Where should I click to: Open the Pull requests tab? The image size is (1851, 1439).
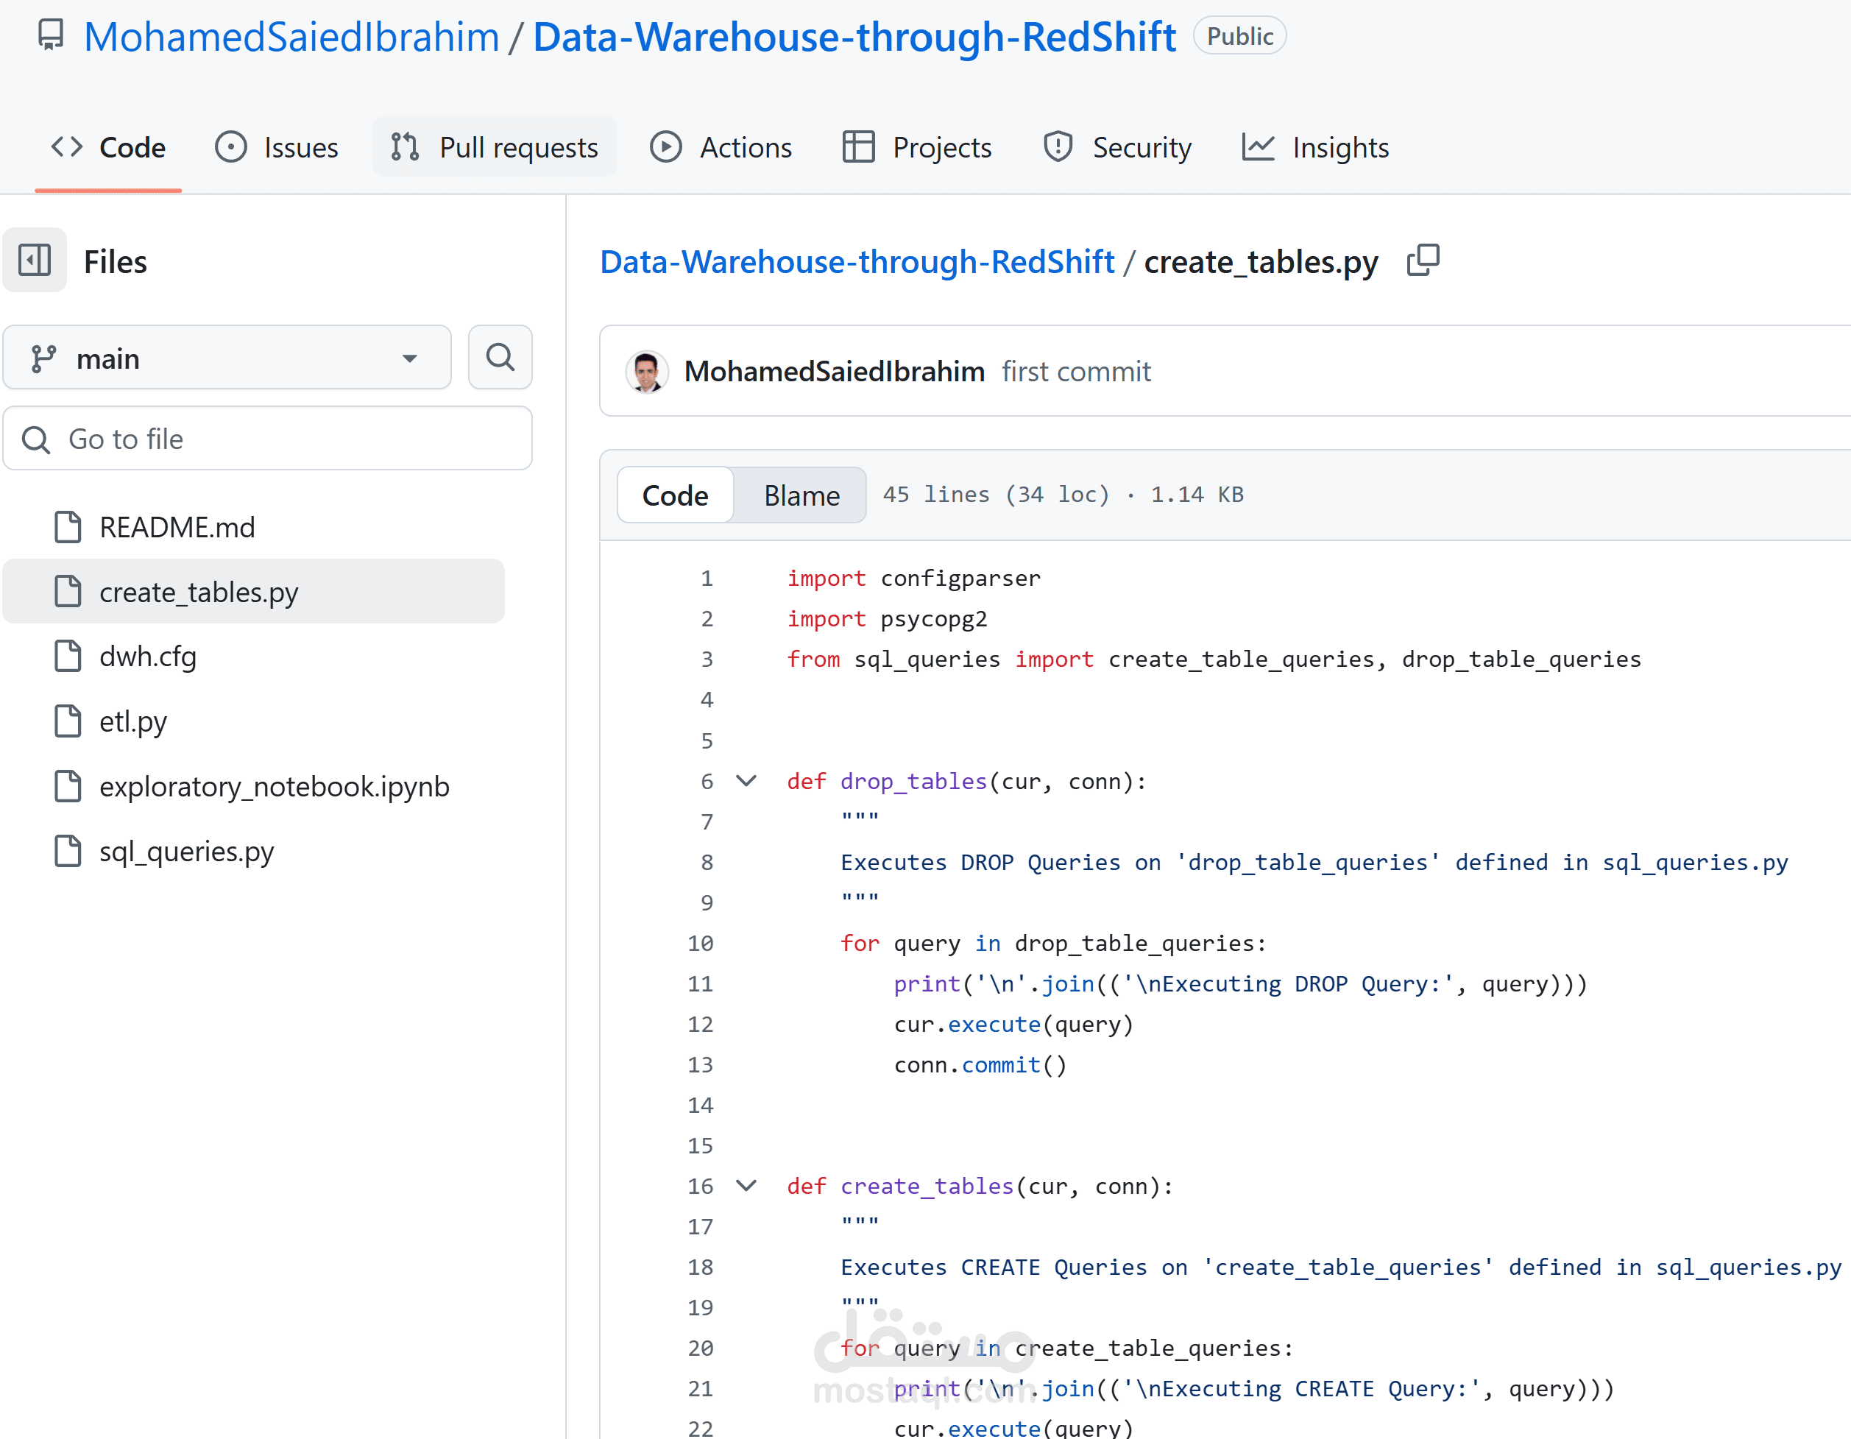495,147
